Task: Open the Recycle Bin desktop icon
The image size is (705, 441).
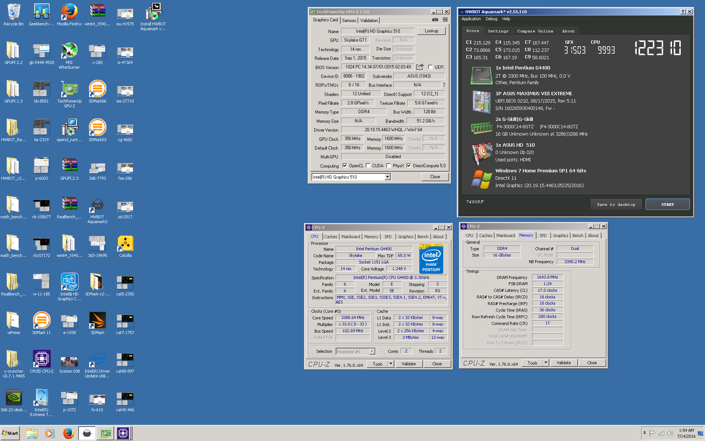Action: pos(14,15)
